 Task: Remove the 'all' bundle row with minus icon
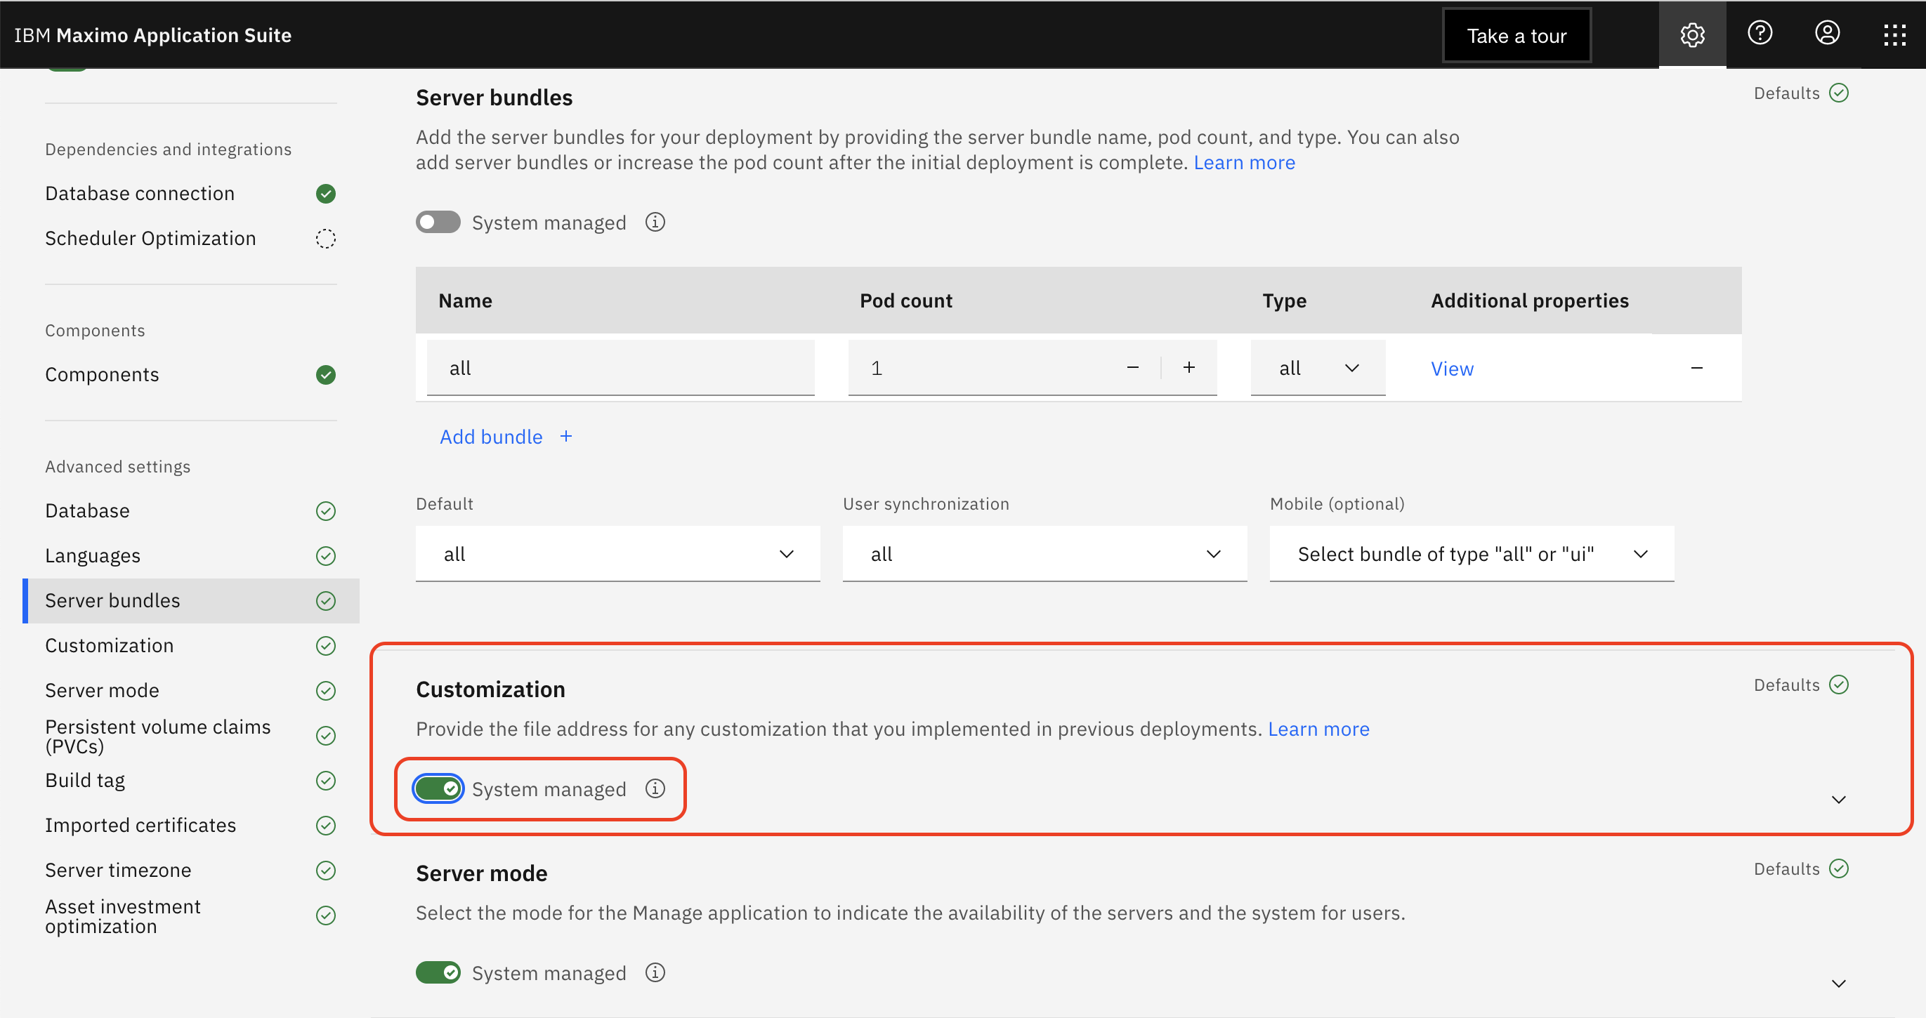pyautogui.click(x=1696, y=368)
